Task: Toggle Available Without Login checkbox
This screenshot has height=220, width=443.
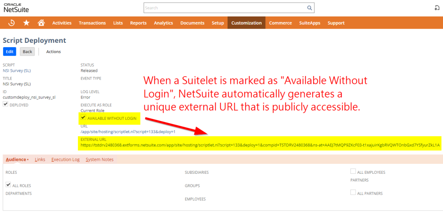Action: (x=83, y=118)
